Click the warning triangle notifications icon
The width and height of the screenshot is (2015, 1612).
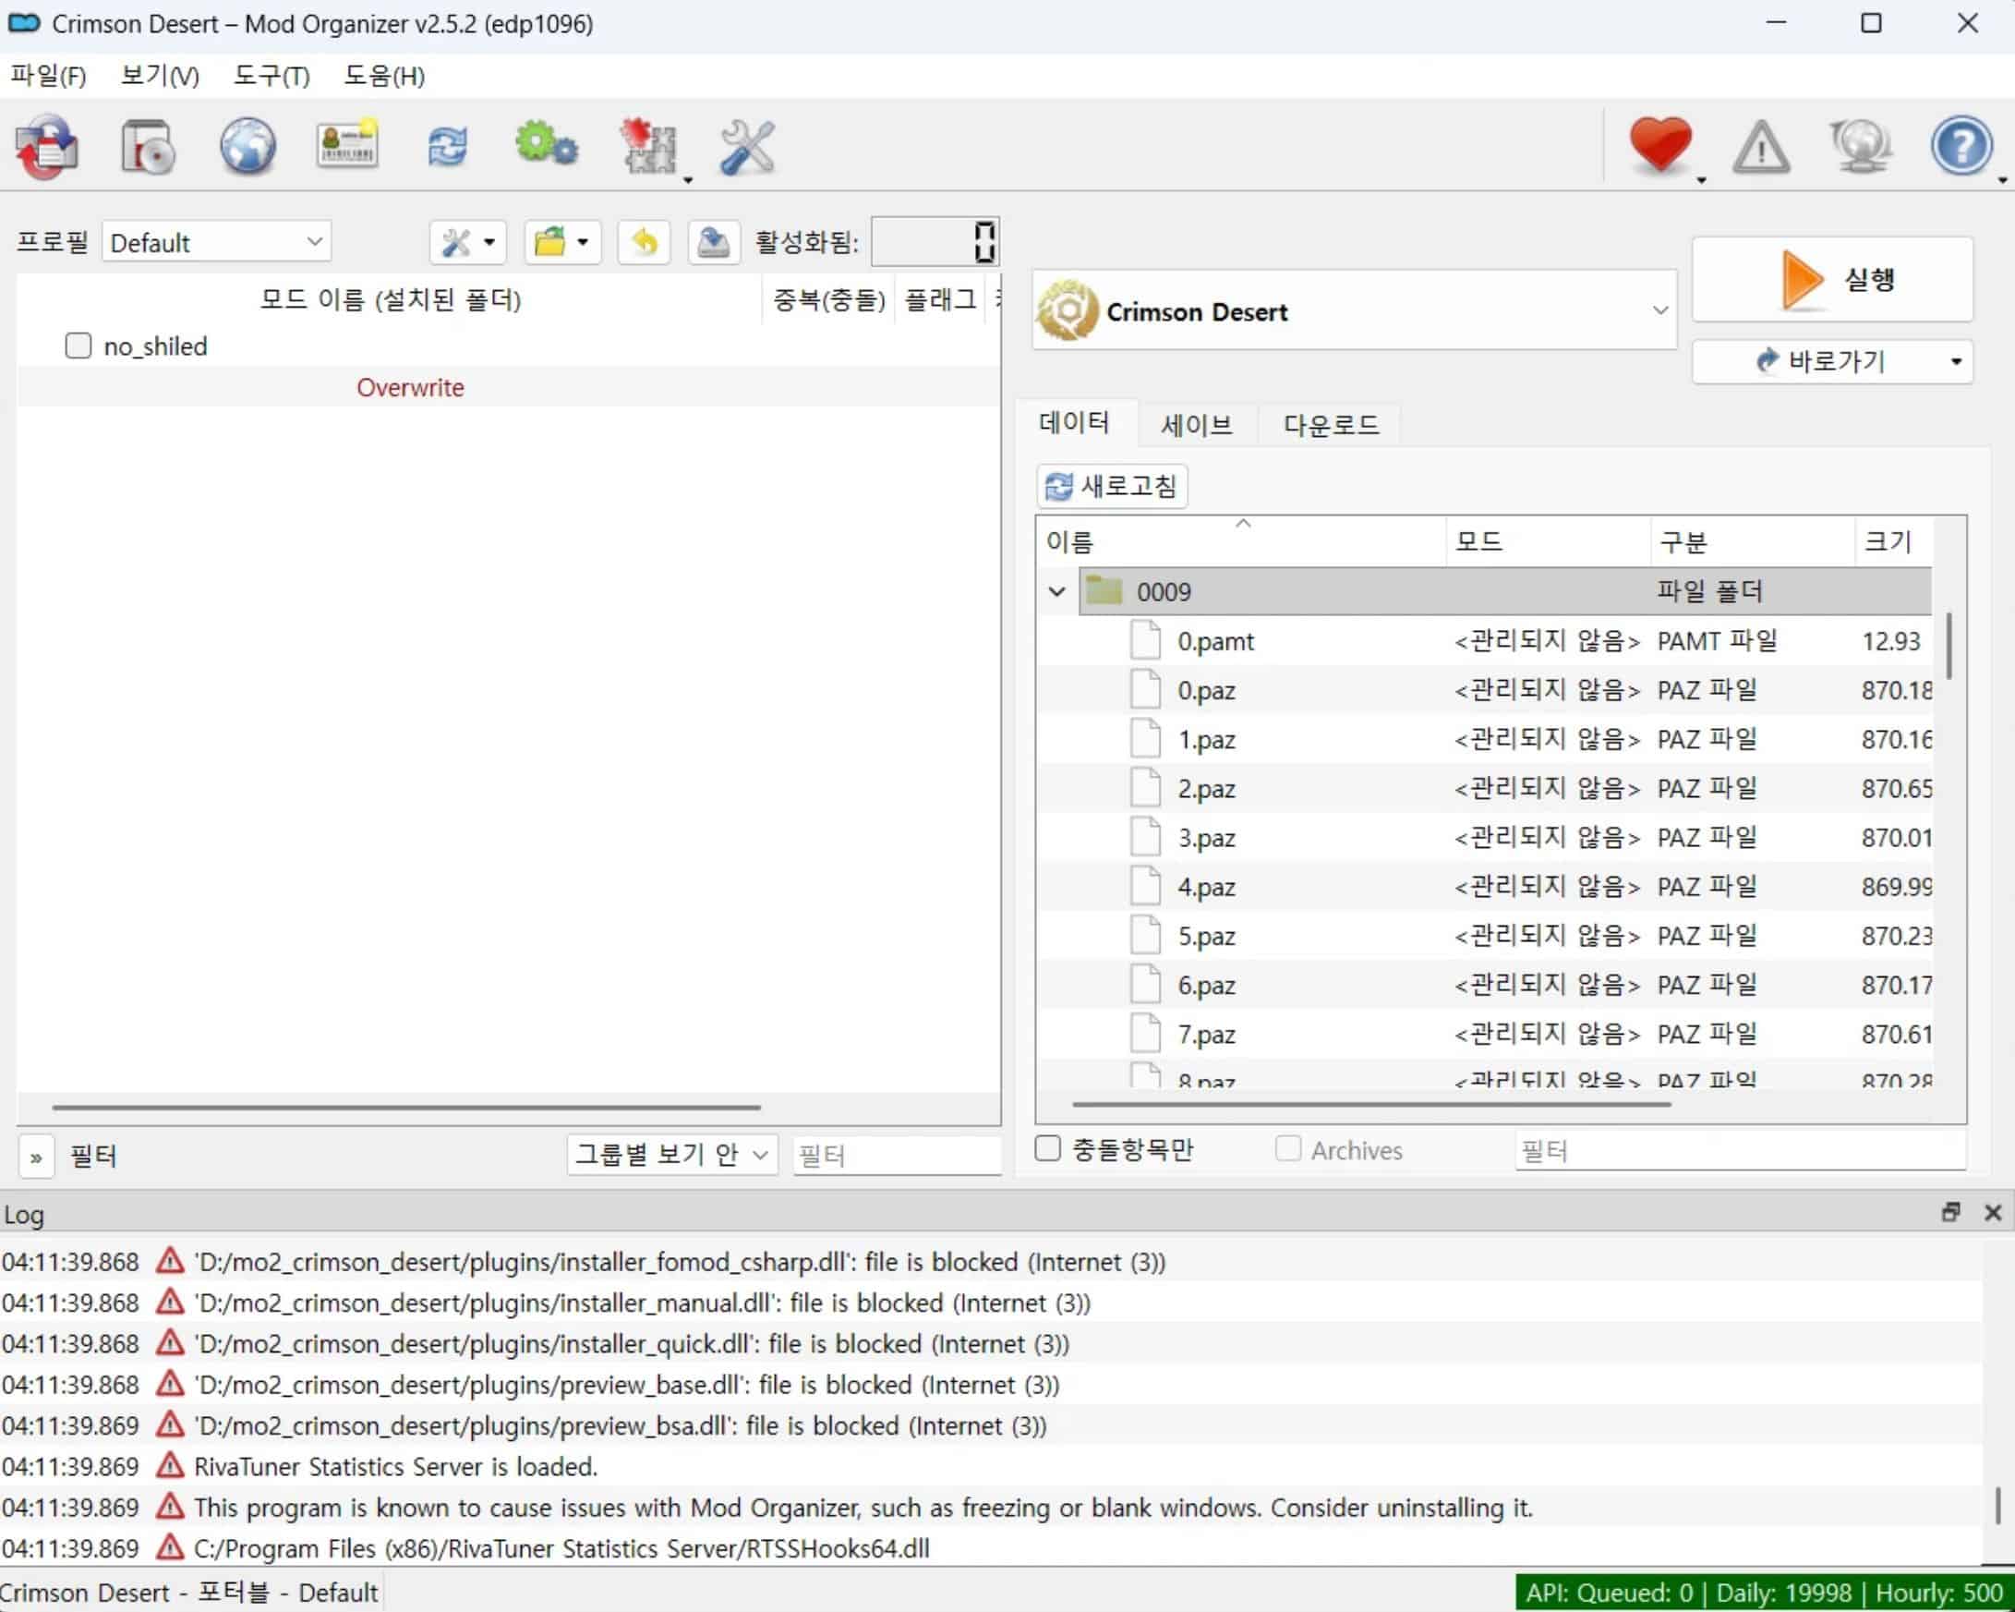coord(1761,147)
